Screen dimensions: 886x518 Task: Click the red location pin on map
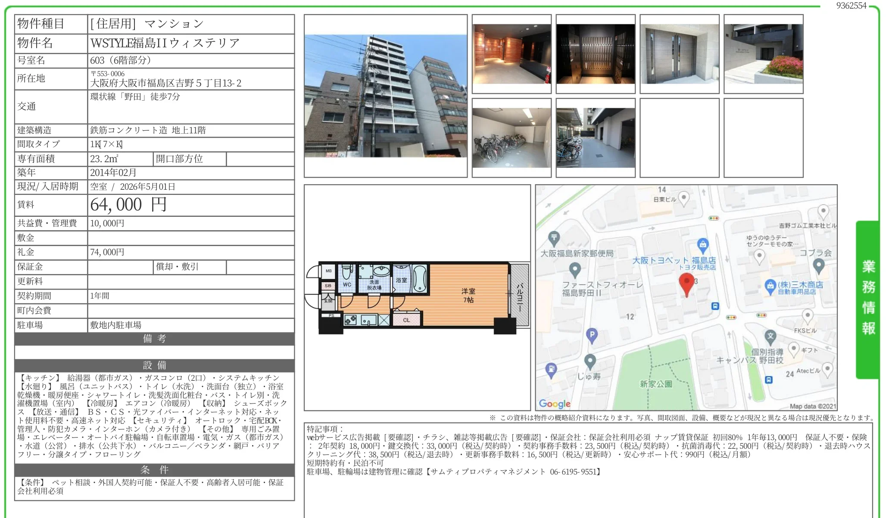click(686, 284)
